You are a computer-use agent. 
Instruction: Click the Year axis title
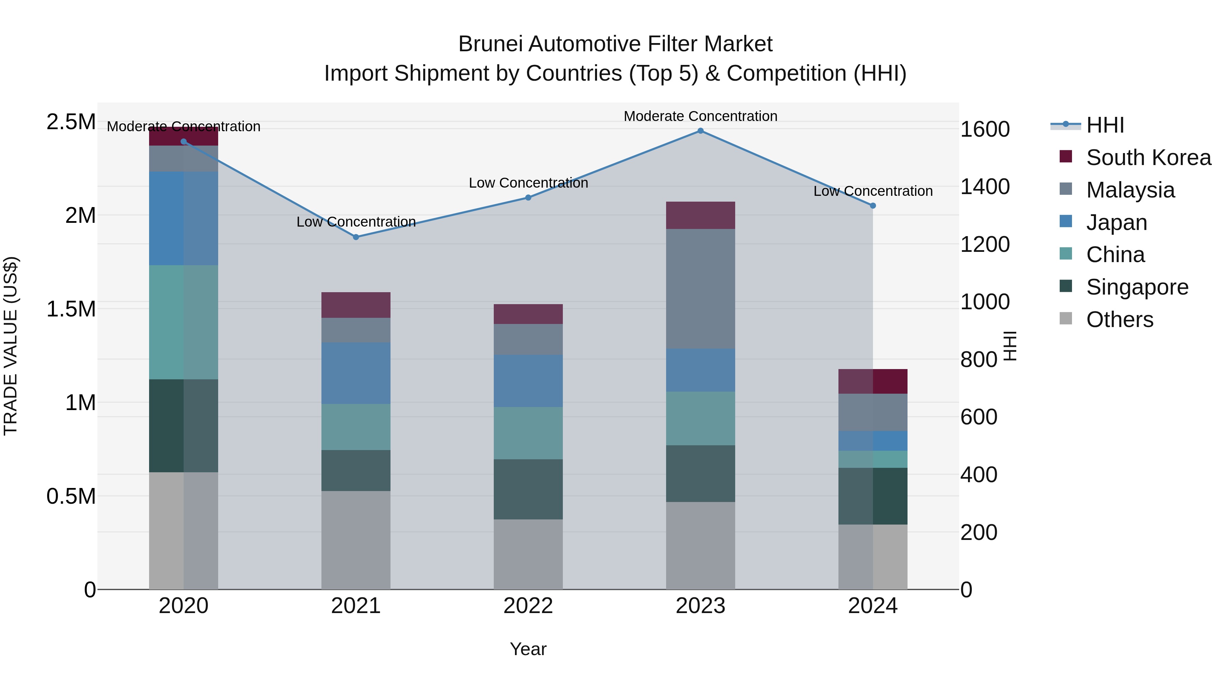click(x=528, y=650)
